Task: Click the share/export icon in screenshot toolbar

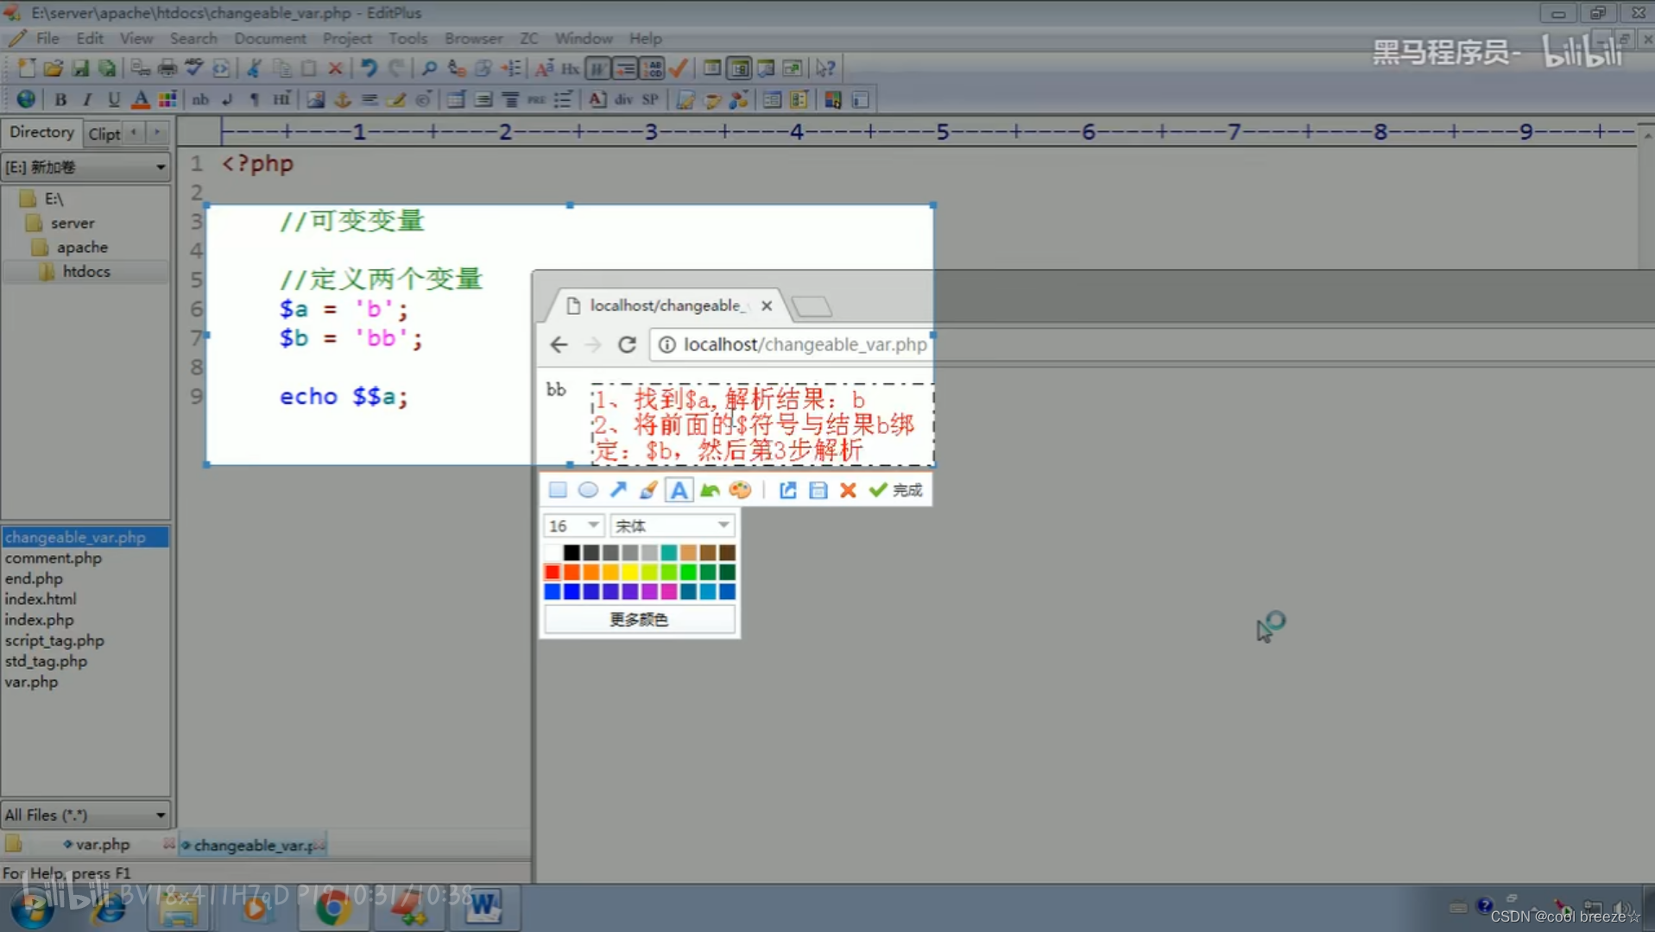Action: (787, 490)
